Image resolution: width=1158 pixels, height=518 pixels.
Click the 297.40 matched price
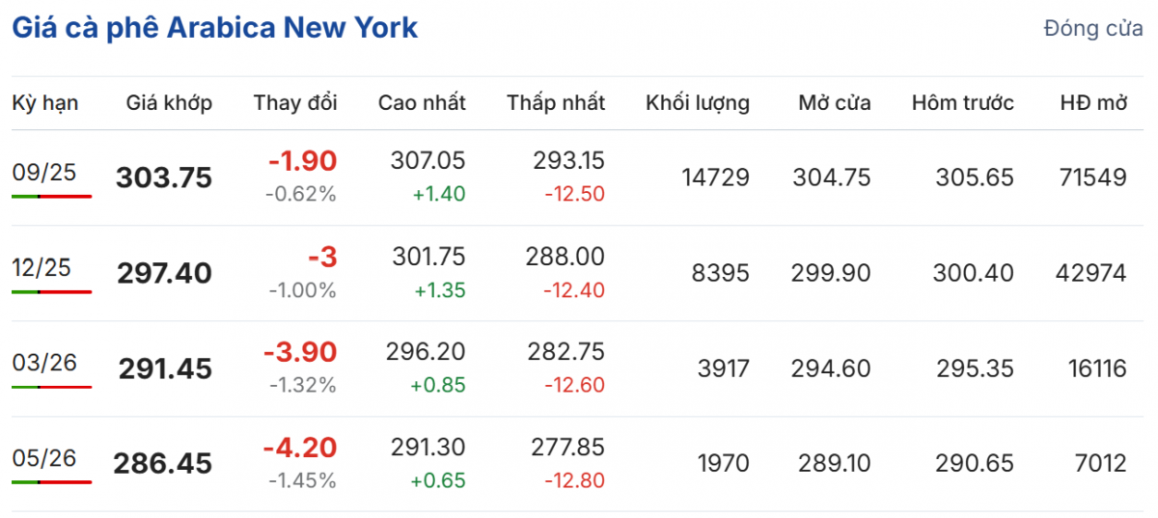point(164,274)
